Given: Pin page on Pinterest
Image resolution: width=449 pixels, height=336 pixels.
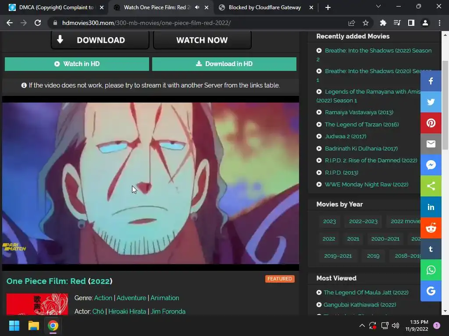Looking at the screenshot, I should [x=431, y=123].
